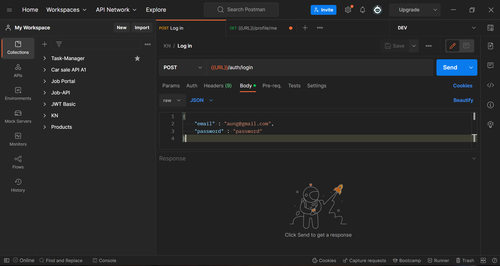
Task: Open the Environments sidebar panel
Action: [x=18, y=94]
